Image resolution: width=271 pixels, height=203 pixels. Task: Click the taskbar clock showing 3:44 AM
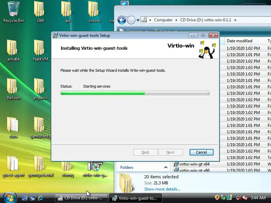coord(258,198)
